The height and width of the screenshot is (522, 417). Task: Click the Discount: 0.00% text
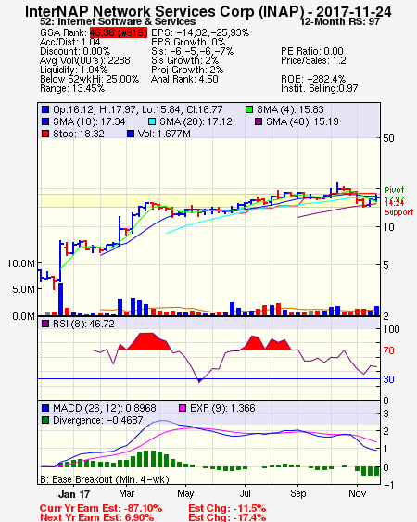pyautogui.click(x=75, y=51)
